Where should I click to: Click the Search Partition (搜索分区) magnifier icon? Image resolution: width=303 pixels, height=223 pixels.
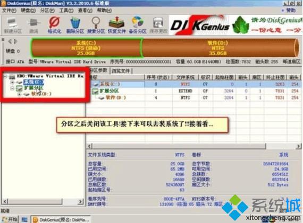coord(96,25)
